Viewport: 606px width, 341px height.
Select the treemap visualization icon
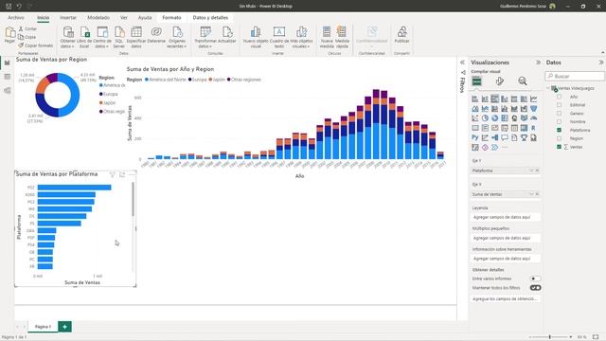tap(505, 118)
